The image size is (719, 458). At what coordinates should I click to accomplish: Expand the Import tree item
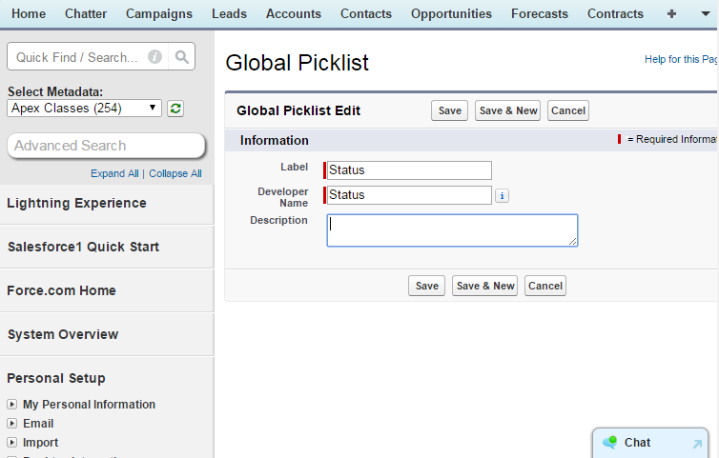click(12, 443)
